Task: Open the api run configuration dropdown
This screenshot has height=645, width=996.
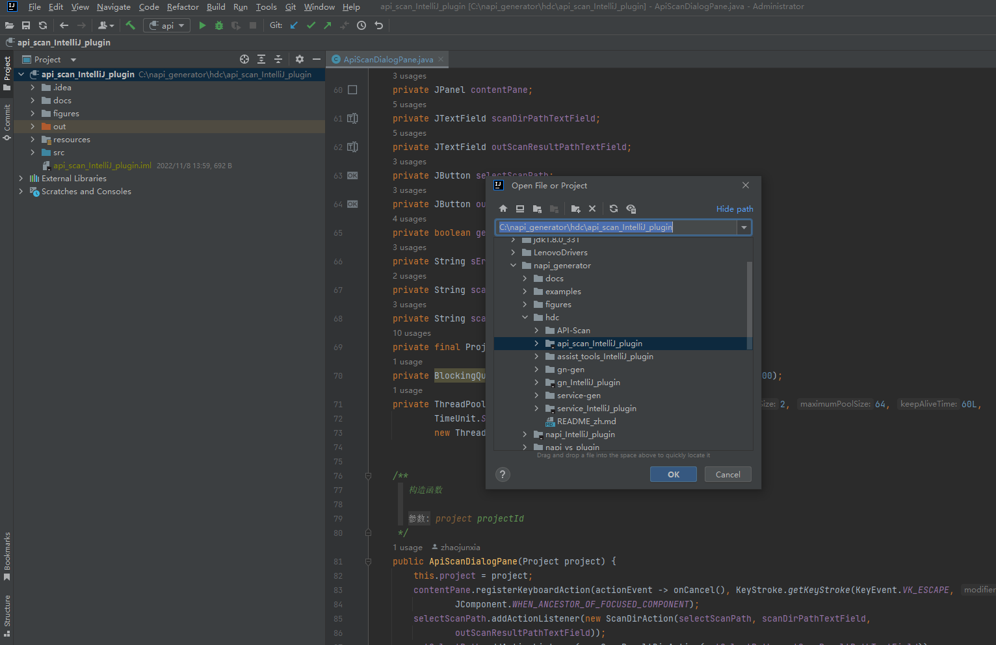Action: tap(167, 25)
